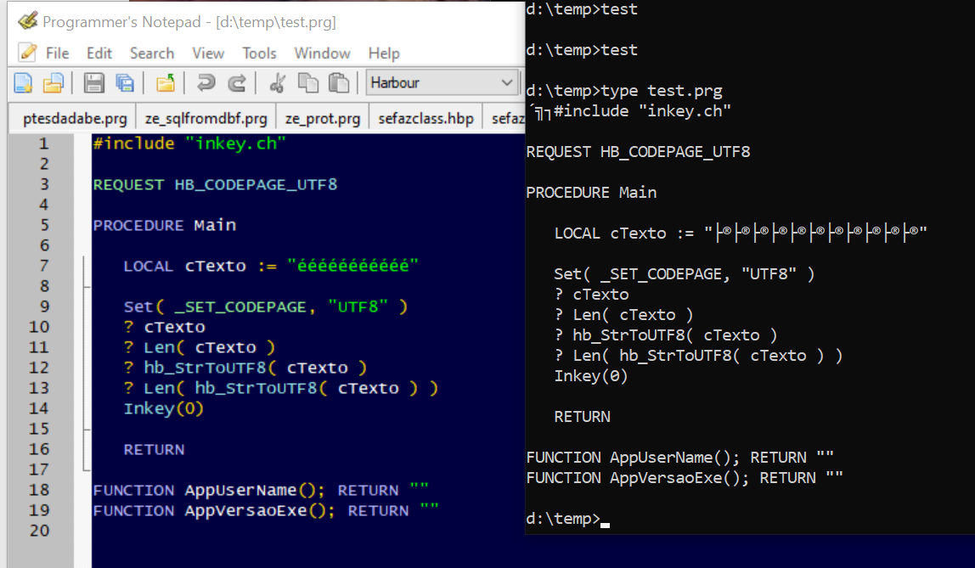Image resolution: width=975 pixels, height=568 pixels.
Task: Open the Window menu
Action: (x=322, y=53)
